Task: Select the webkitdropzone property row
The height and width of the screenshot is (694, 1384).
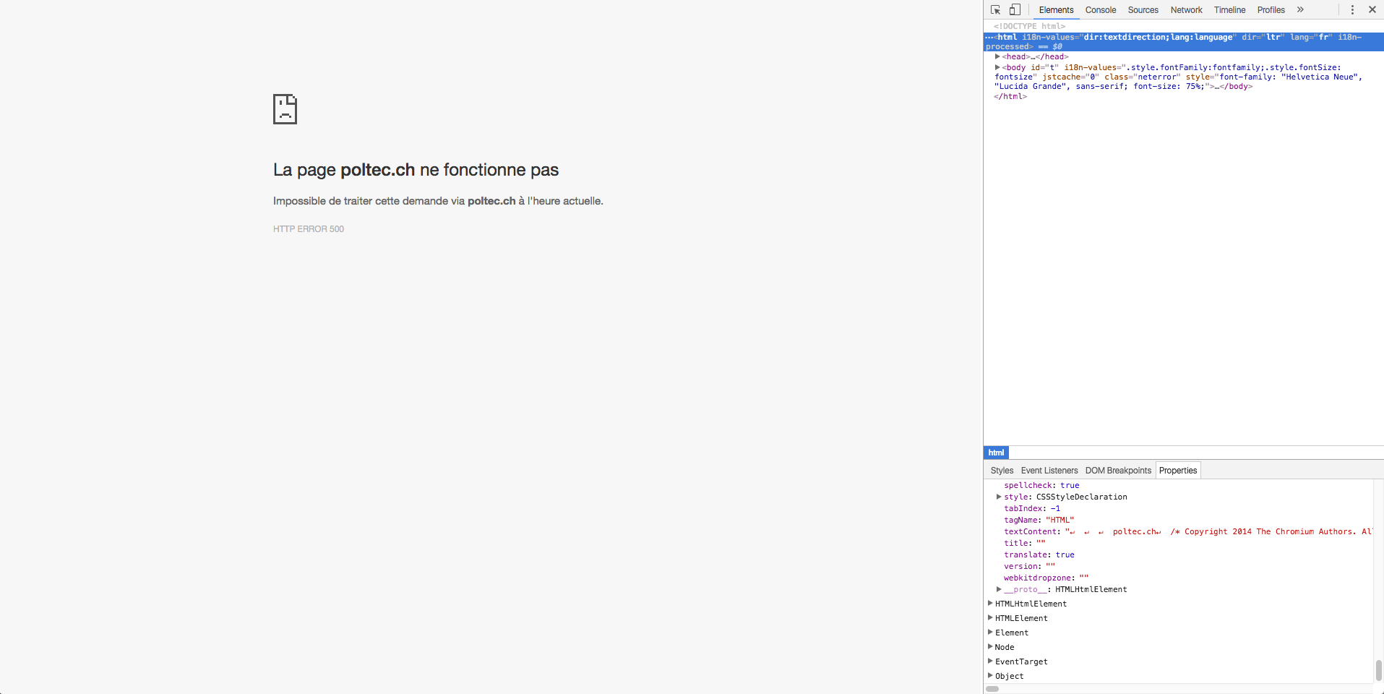Action: tap(1046, 578)
